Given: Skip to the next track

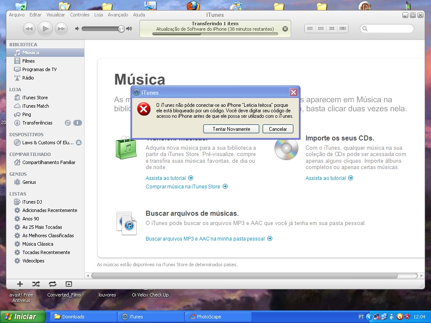Looking at the screenshot, I should click(x=61, y=29).
